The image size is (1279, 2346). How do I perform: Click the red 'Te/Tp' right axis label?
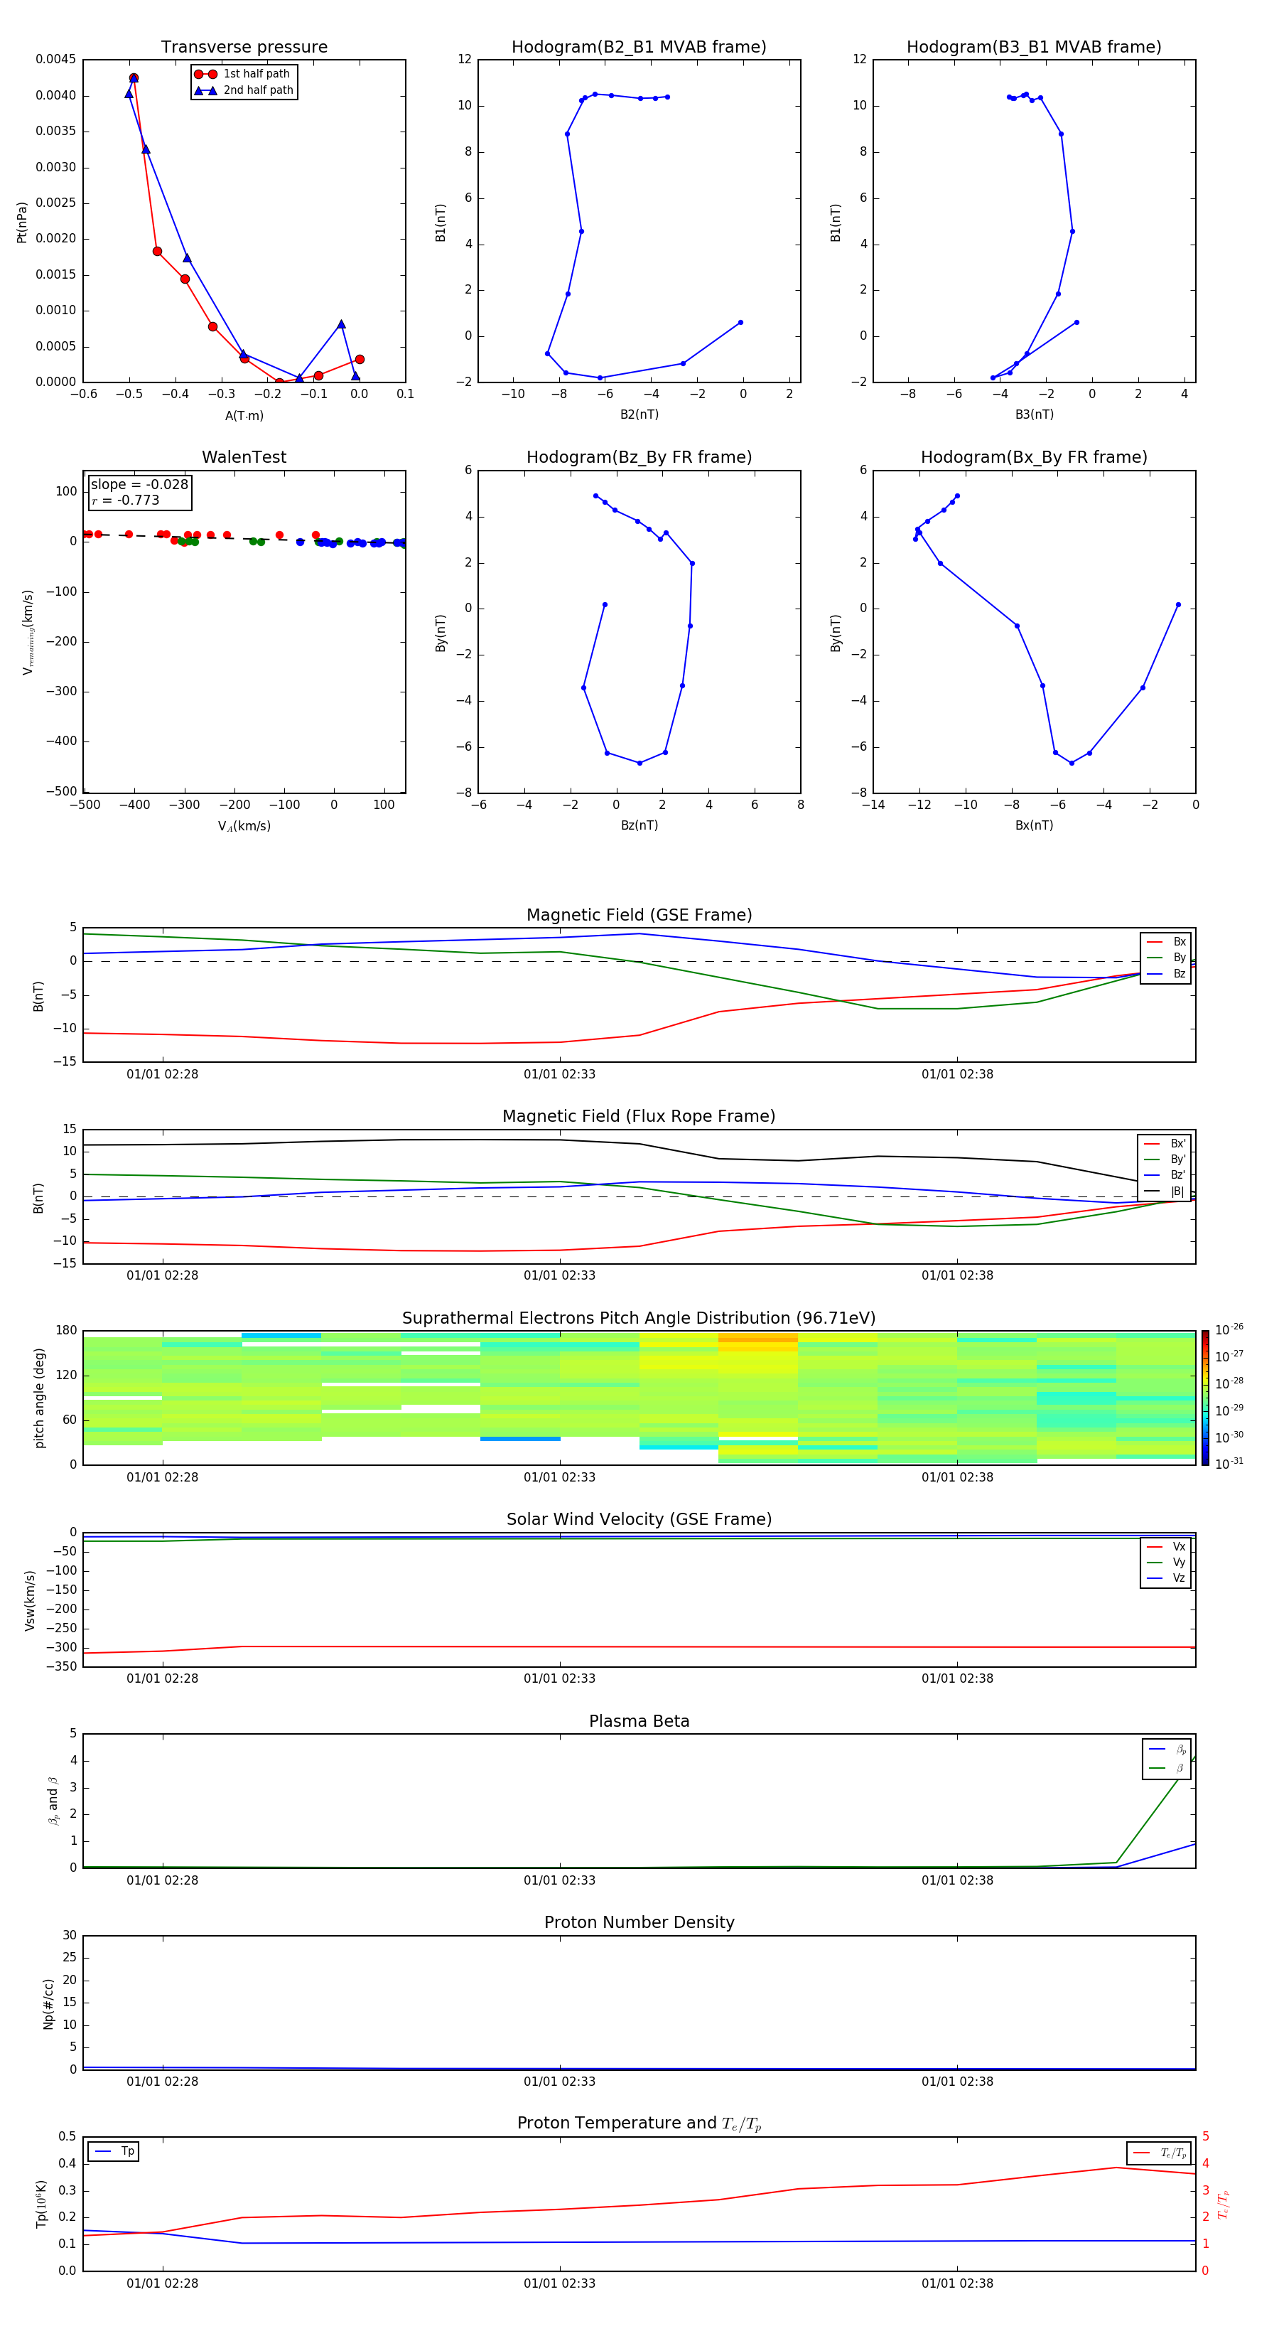[1223, 2204]
